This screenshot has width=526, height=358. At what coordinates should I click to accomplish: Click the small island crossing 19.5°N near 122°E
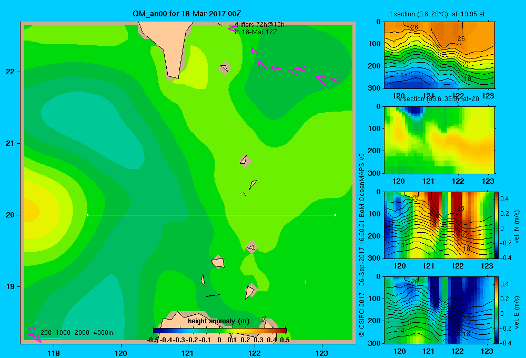tap(251, 247)
